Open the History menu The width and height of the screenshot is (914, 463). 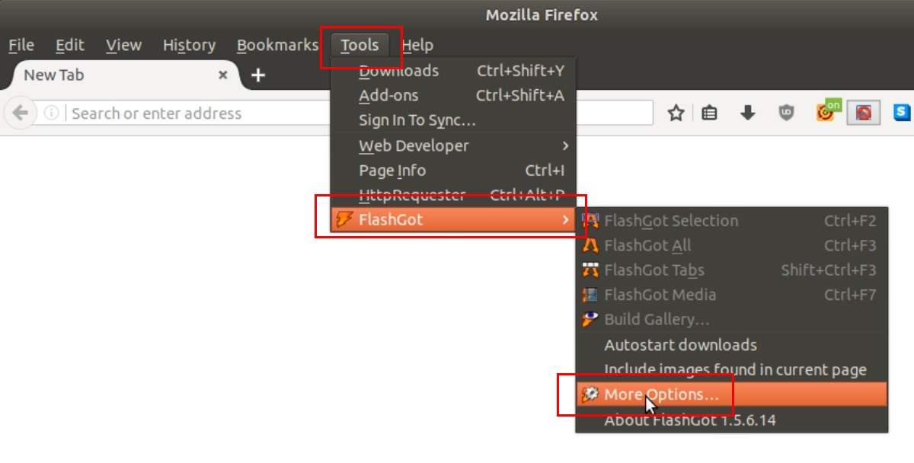(x=189, y=45)
